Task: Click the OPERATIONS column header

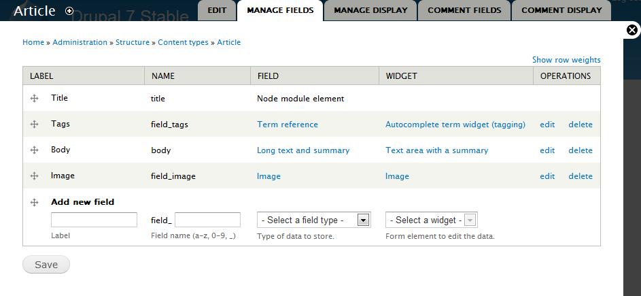Action: click(566, 76)
